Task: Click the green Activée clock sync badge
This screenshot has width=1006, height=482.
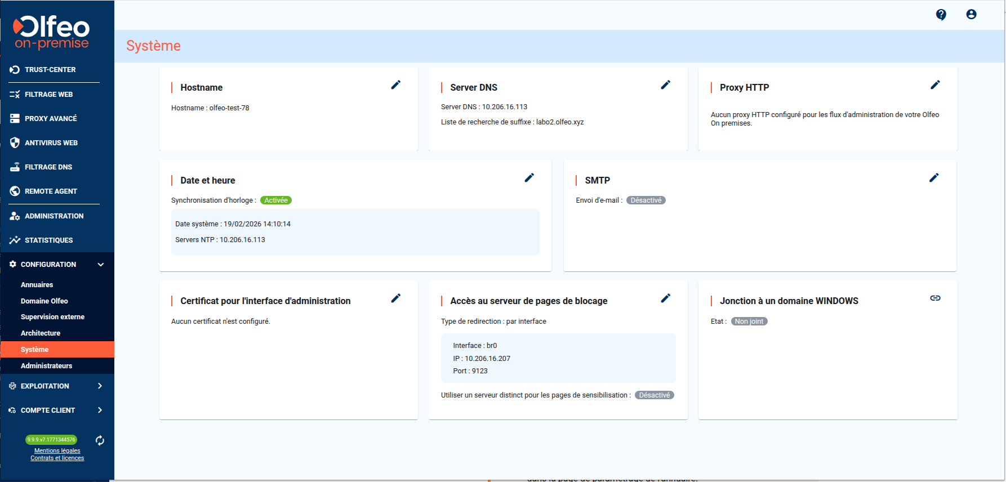Action: pos(276,200)
